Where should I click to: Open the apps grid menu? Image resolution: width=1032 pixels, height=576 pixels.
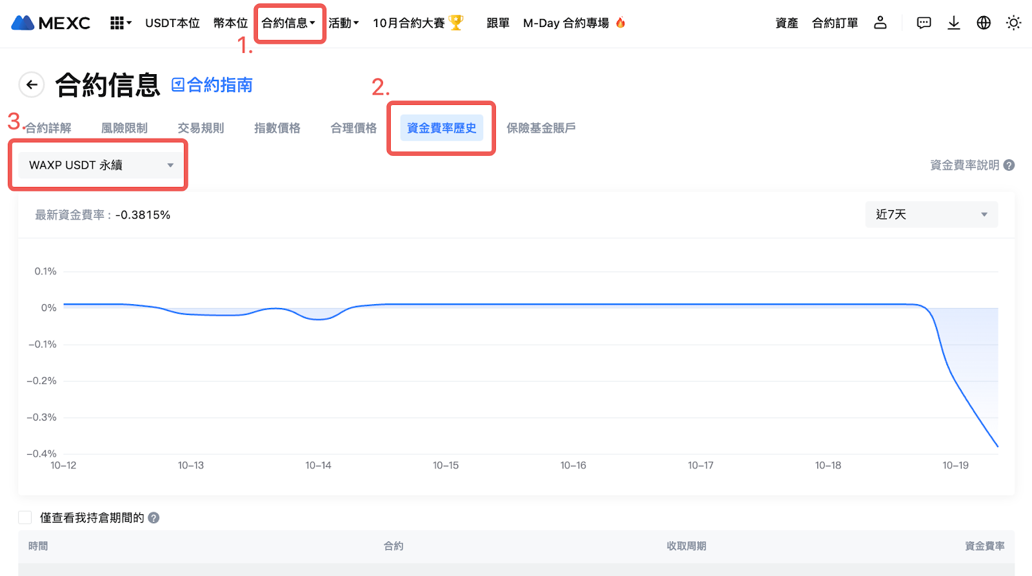[119, 23]
